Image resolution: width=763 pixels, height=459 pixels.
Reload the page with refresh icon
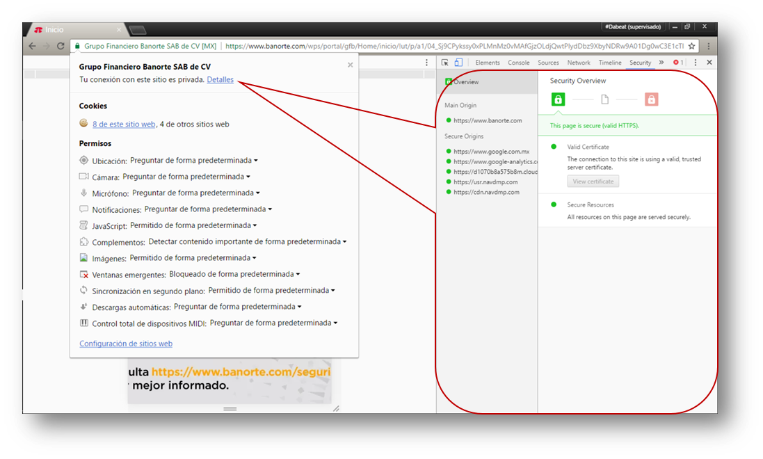[61, 46]
